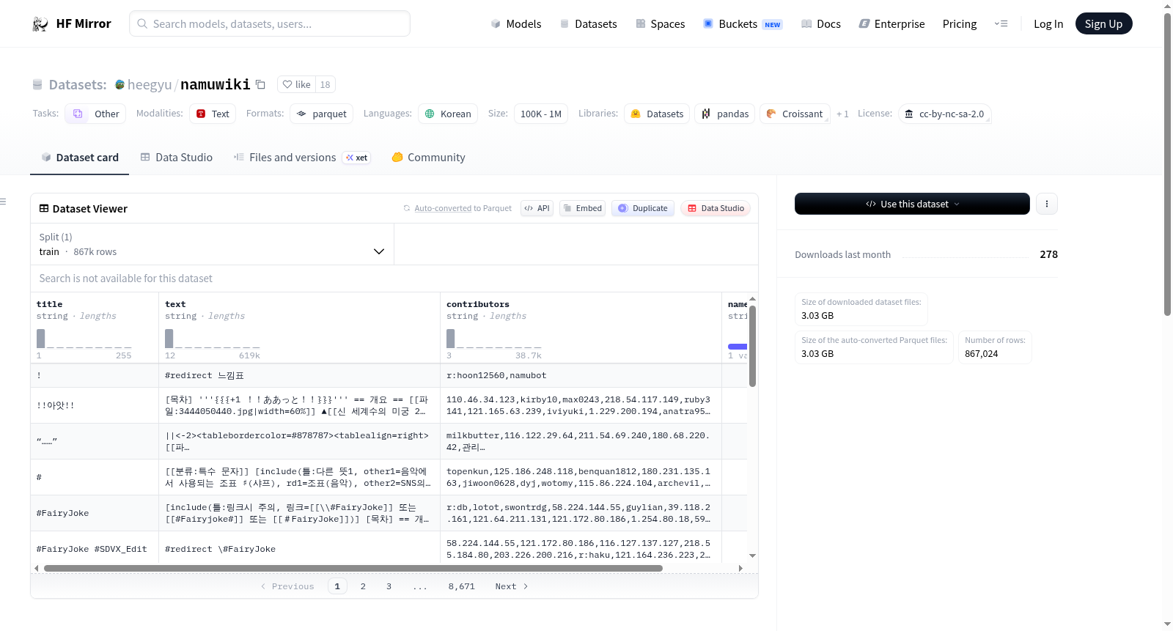Click the contributors lengths histogram bar
1173x631 pixels.
pyautogui.click(x=451, y=339)
